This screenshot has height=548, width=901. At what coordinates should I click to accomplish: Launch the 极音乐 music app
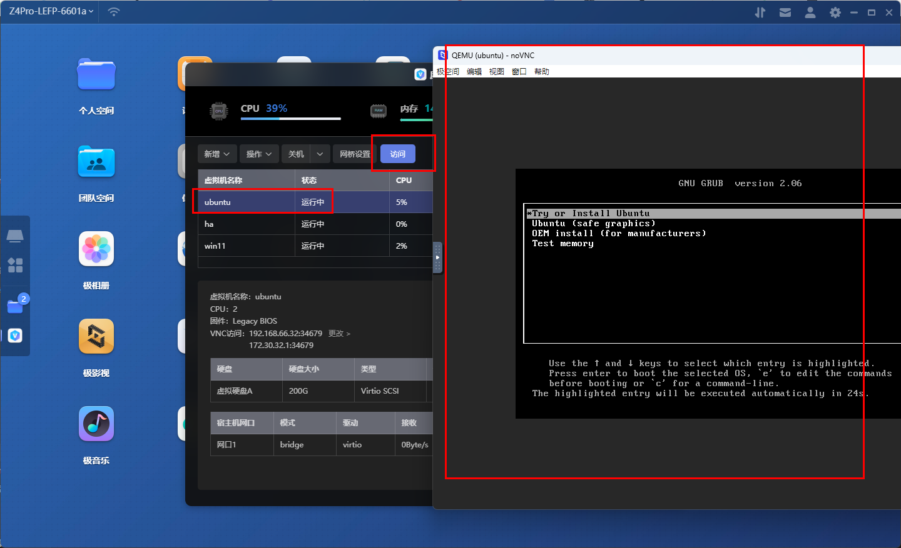[96, 424]
